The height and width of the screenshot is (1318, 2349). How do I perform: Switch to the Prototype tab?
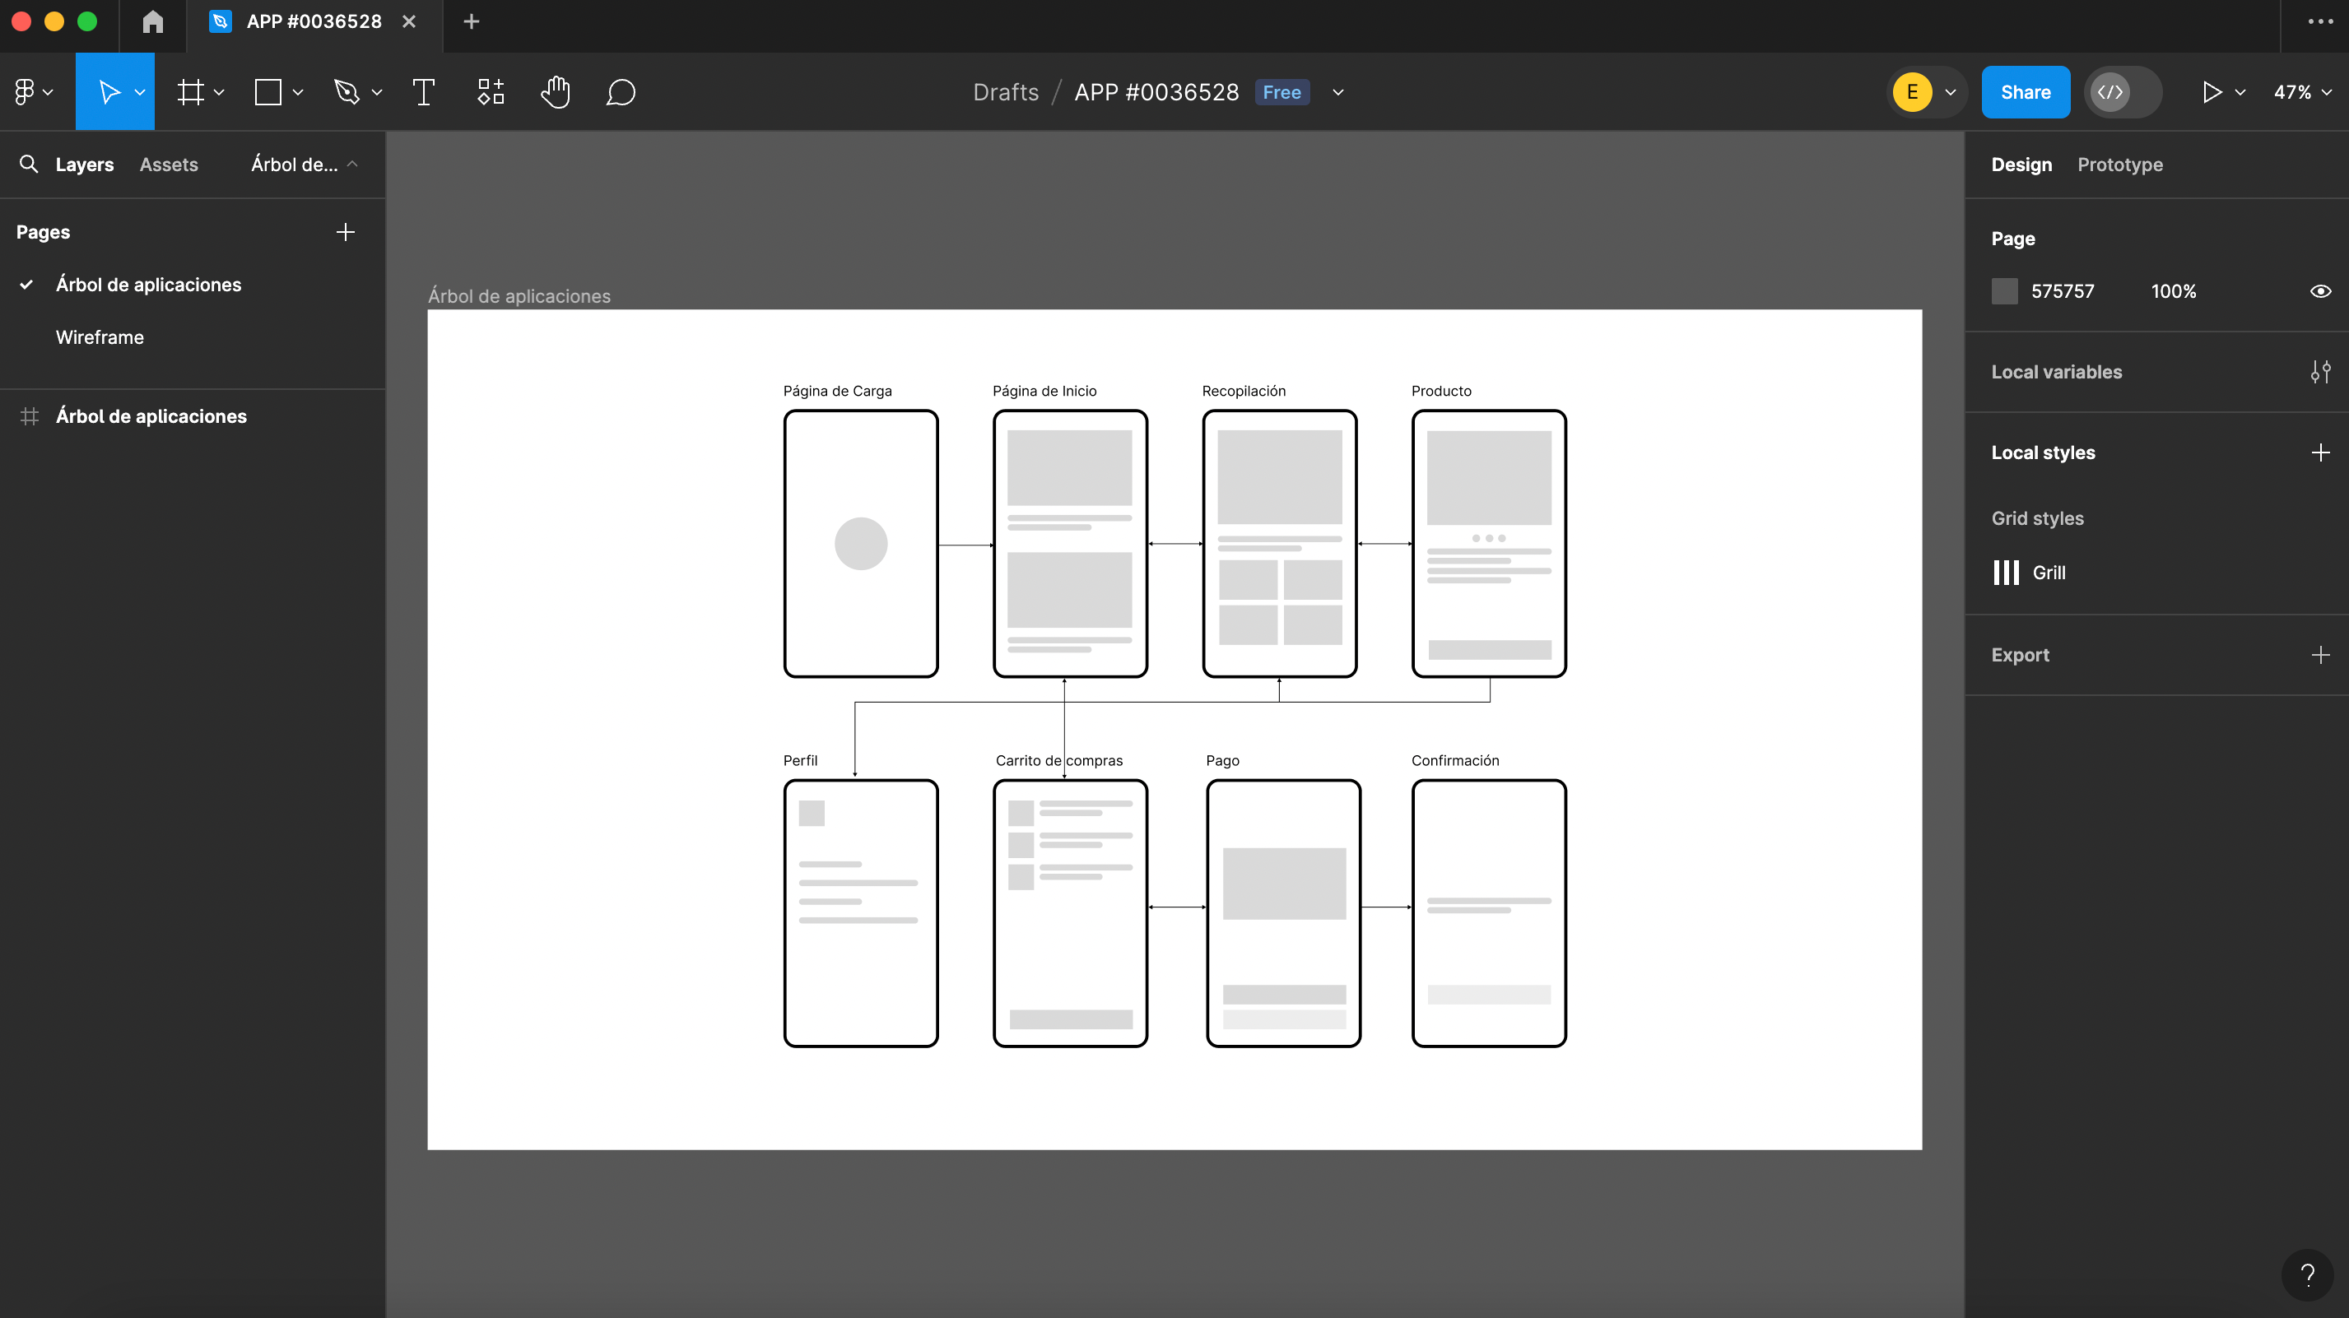[x=2119, y=165]
